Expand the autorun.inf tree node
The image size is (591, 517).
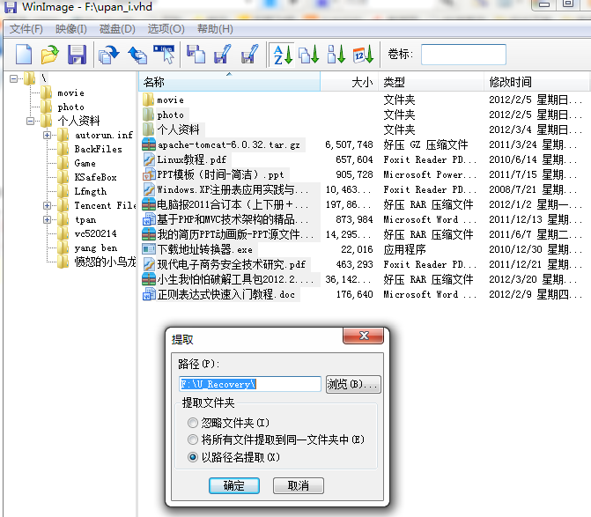click(47, 135)
